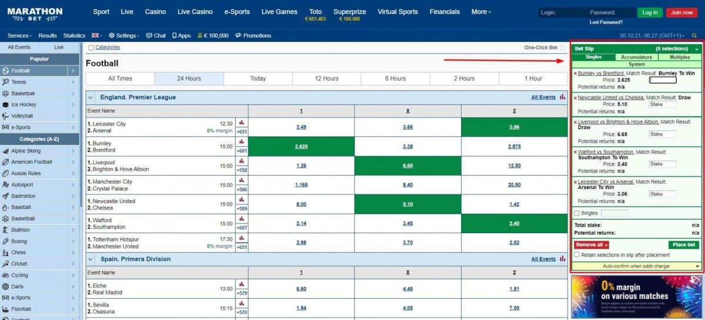Select the Today time filter tab

(x=258, y=79)
